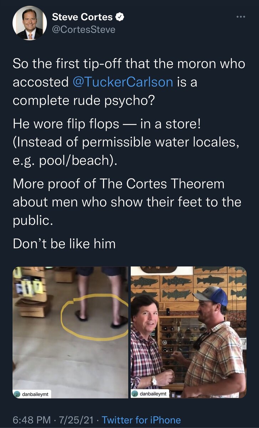This screenshot has width=259, height=428.
Task: Open the @CortesSteve handle
Action: 83,29
